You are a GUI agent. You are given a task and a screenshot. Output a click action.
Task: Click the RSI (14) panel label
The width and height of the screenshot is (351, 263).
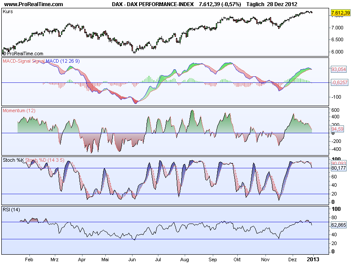(11, 210)
